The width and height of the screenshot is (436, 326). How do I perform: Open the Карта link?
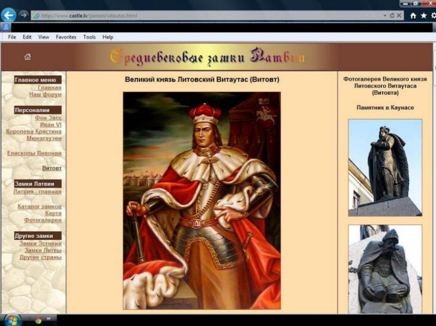[53, 213]
